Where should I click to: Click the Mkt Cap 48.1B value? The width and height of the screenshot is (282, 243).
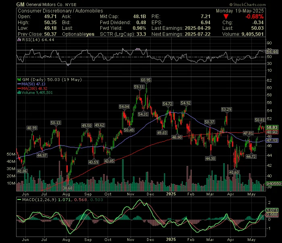click(139, 17)
